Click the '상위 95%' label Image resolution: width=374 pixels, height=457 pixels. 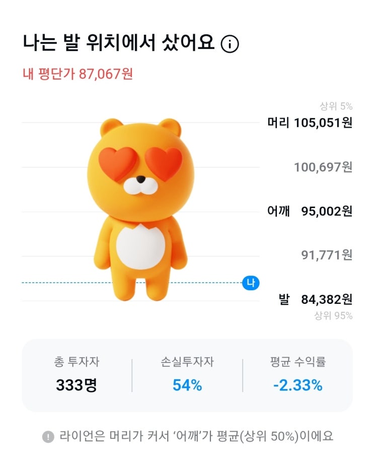pos(333,316)
